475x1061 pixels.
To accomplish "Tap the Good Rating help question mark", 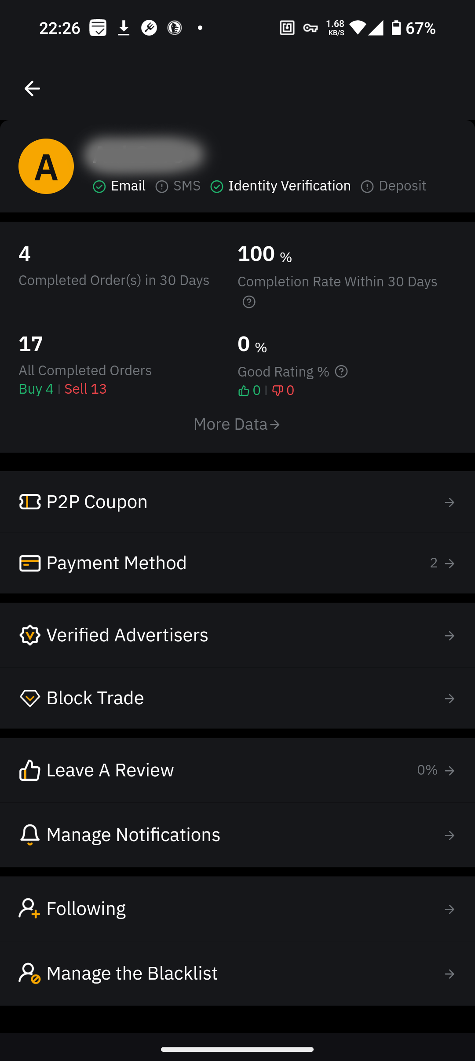I will coord(341,372).
